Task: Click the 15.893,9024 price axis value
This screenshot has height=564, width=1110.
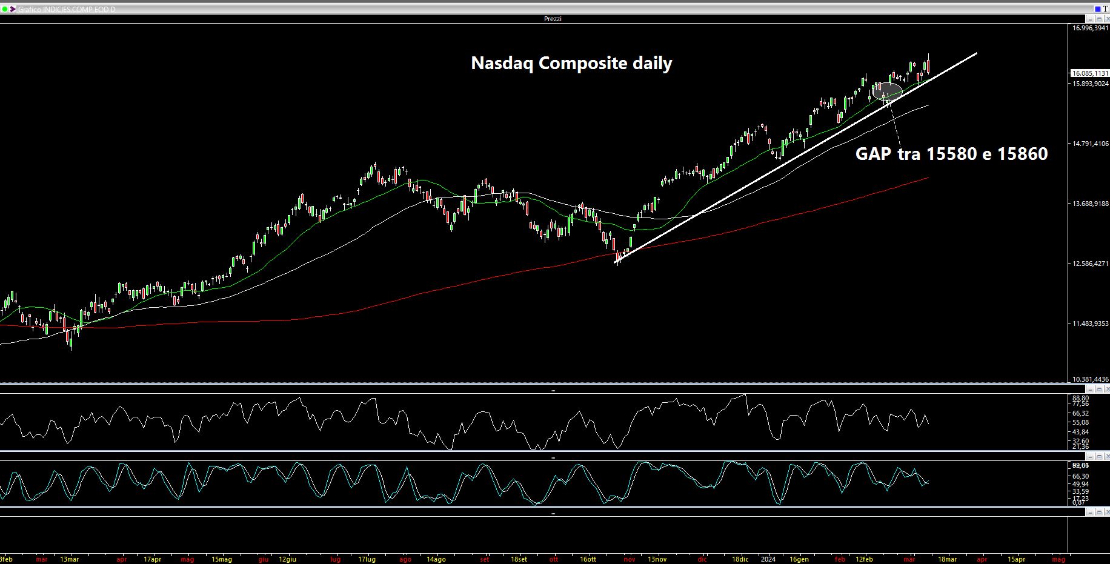Action: point(1090,84)
